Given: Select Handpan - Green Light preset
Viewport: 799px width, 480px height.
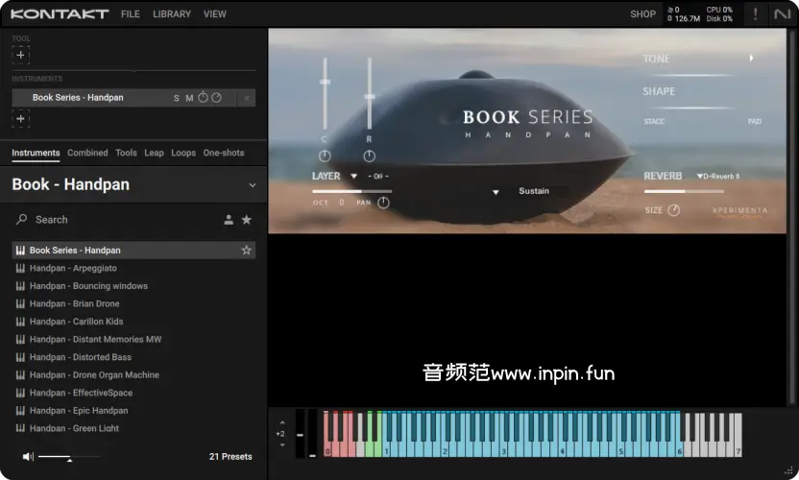Looking at the screenshot, I should coord(133,428).
